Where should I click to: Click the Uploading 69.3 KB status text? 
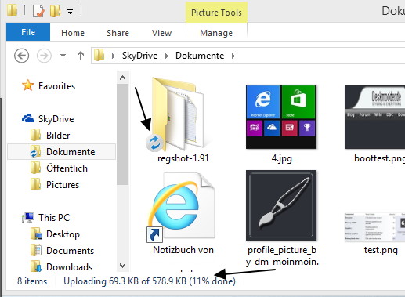pyautogui.click(x=150, y=281)
